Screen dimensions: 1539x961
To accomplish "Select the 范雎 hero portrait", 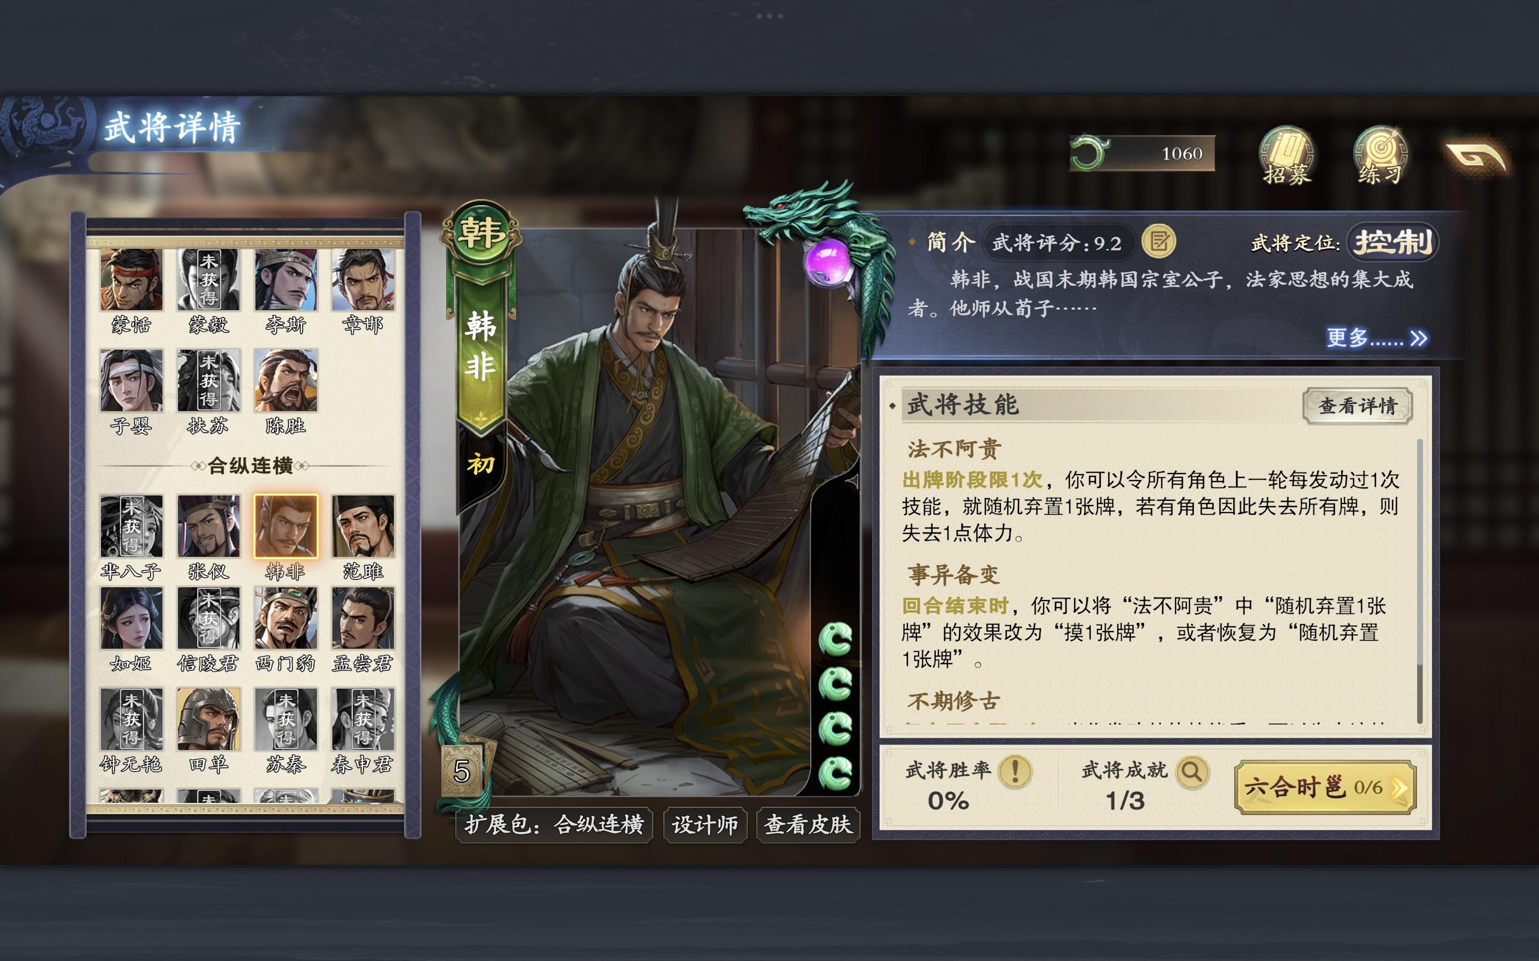I will point(362,526).
